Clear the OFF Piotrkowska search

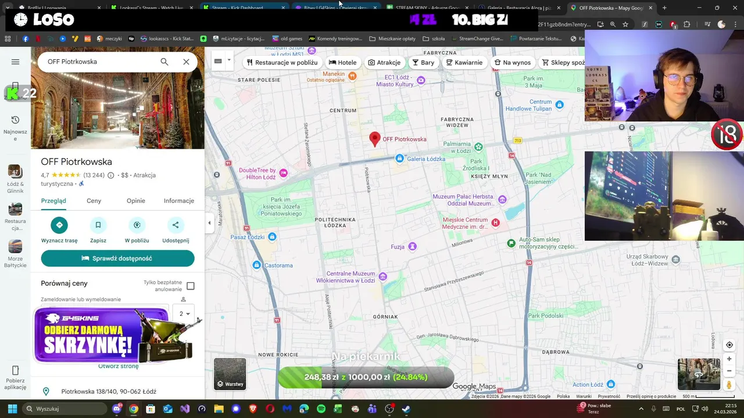[x=186, y=62]
